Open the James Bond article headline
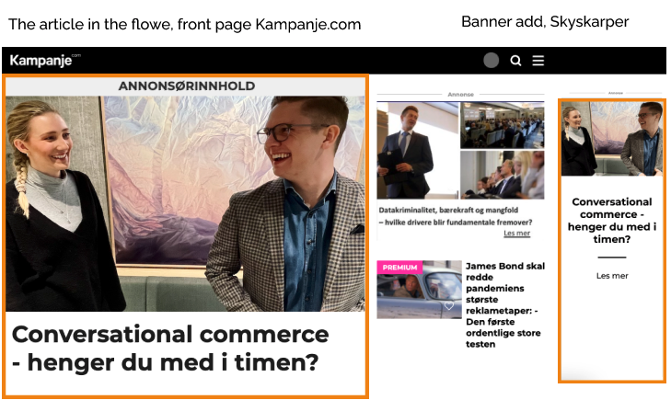The height and width of the screenshot is (400, 671). (505, 304)
